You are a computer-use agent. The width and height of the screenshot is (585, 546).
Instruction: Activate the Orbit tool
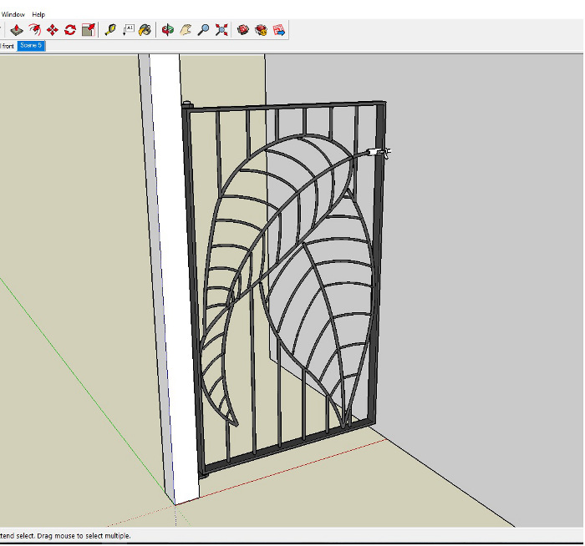167,30
